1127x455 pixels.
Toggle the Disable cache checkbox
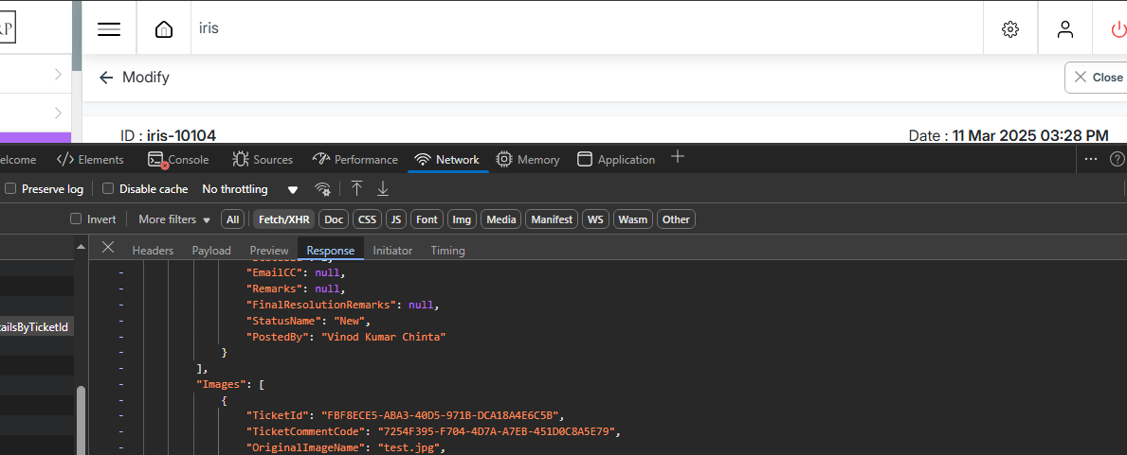pyautogui.click(x=108, y=189)
